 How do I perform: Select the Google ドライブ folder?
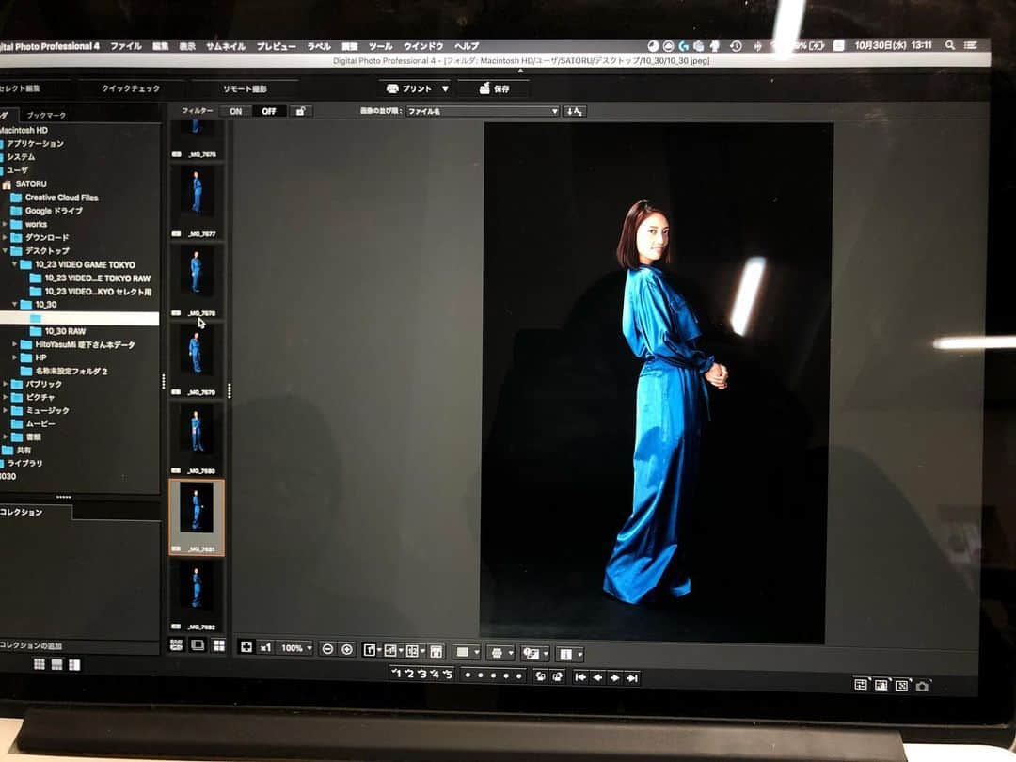point(47,211)
